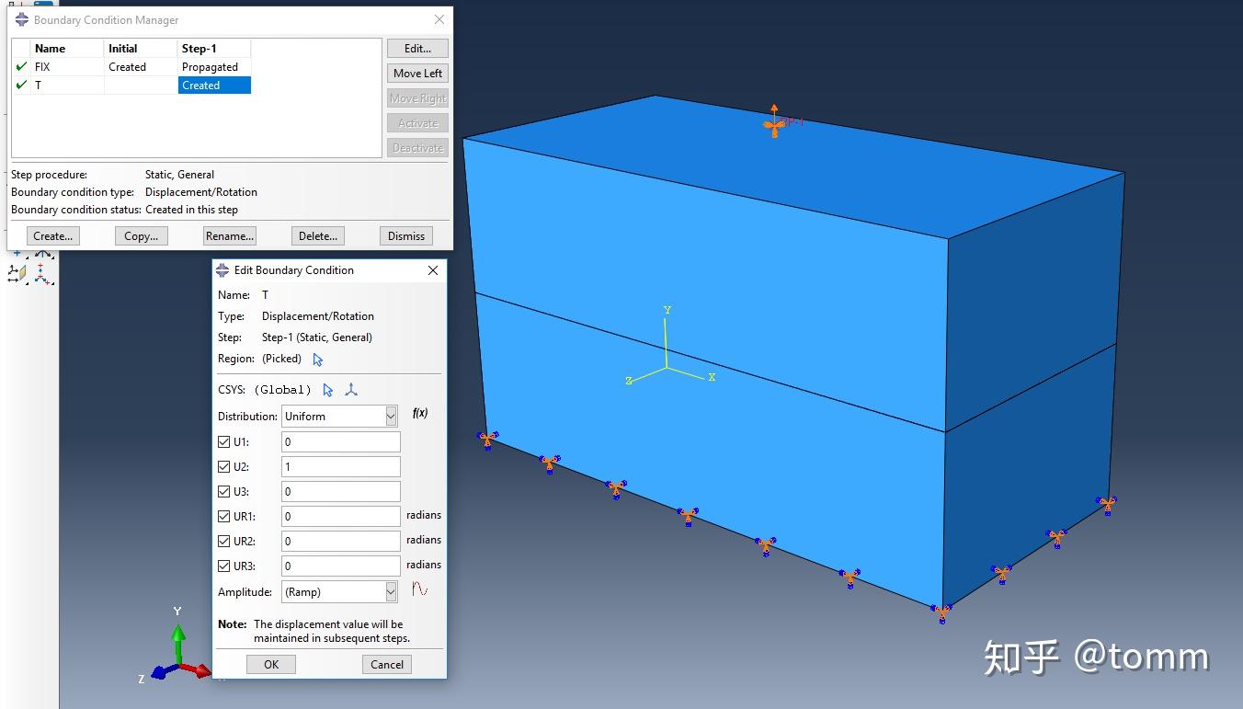Uncheck the U2 displacement checkbox
This screenshot has height=709, width=1243.
pos(222,466)
